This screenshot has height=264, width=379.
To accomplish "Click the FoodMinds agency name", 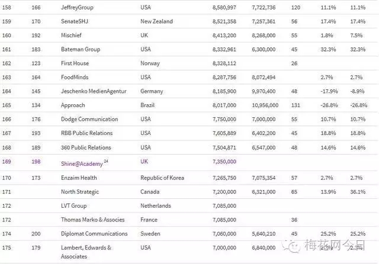I will (x=75, y=77).
